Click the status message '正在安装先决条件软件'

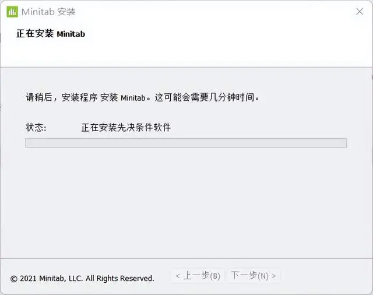pyautogui.click(x=126, y=128)
